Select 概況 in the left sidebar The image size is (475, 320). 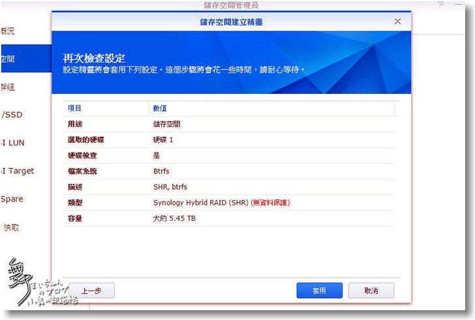click(8, 31)
